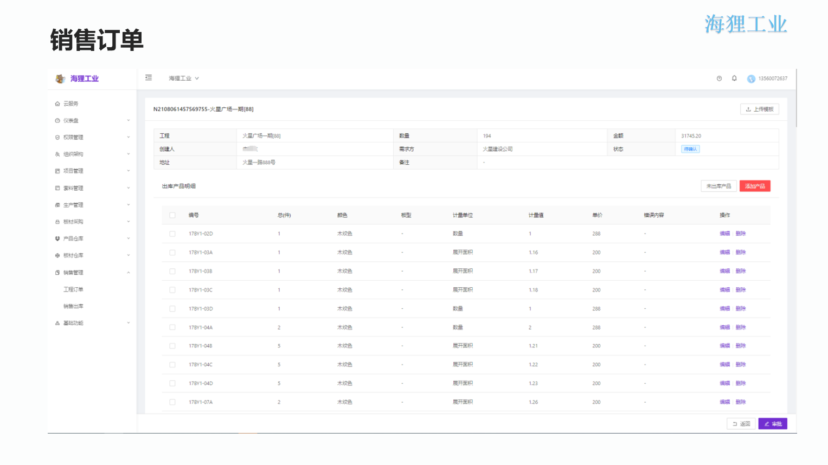Click 编辑 in row 17BY1-02D
The width and height of the screenshot is (828, 465).
pyautogui.click(x=724, y=234)
